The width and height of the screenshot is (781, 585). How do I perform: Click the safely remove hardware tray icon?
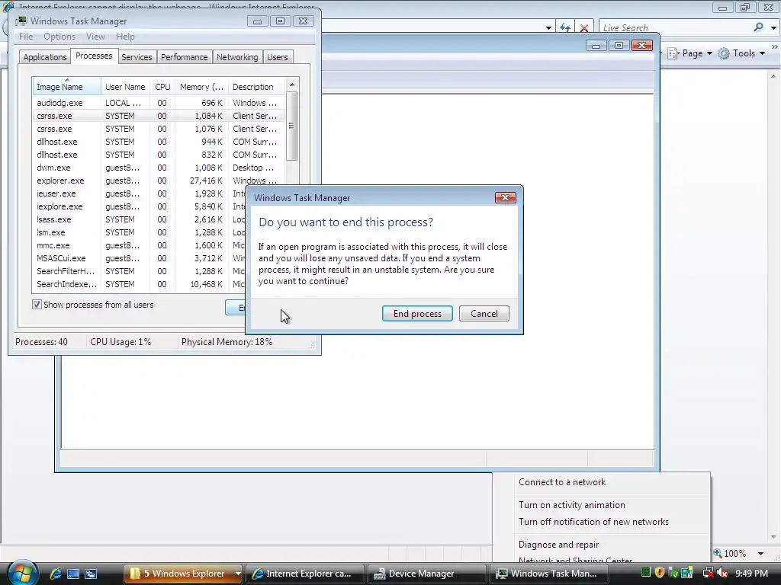(673, 573)
